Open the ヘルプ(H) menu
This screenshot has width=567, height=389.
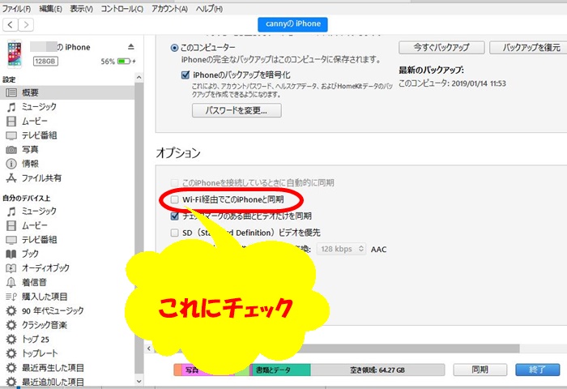pyautogui.click(x=209, y=9)
